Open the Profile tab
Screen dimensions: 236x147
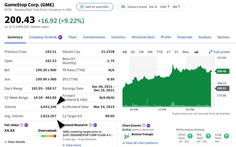(x=166, y=37)
